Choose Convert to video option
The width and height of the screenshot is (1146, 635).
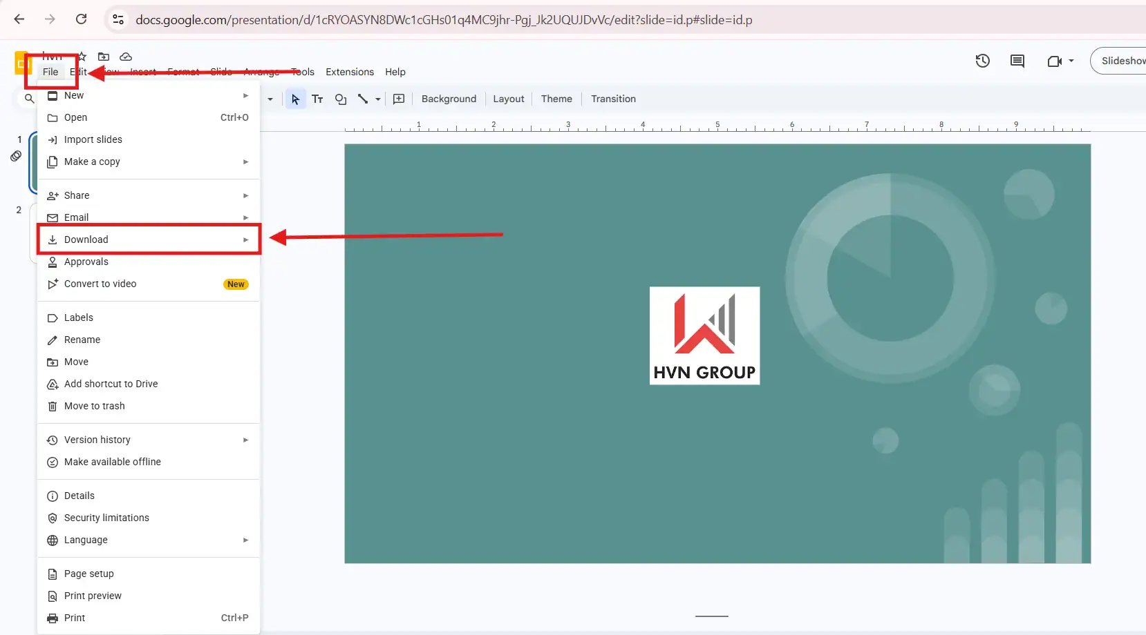tap(100, 284)
